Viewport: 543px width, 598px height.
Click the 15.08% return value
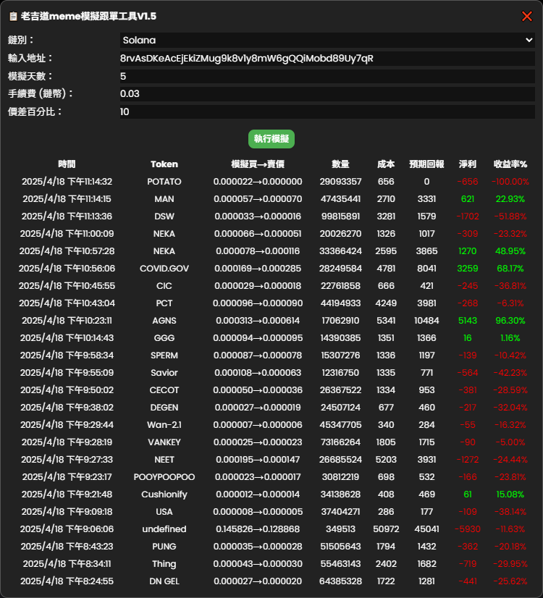(x=510, y=494)
